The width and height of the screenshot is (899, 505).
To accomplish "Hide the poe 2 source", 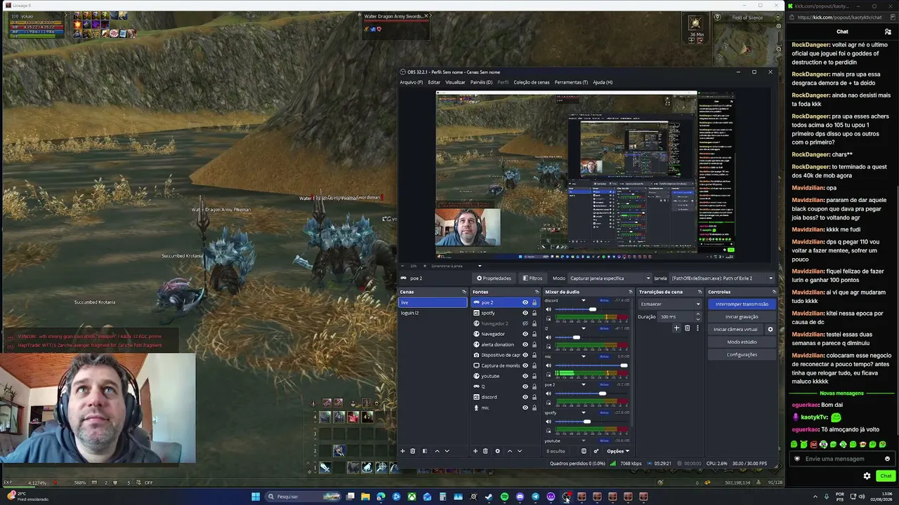I will (525, 302).
